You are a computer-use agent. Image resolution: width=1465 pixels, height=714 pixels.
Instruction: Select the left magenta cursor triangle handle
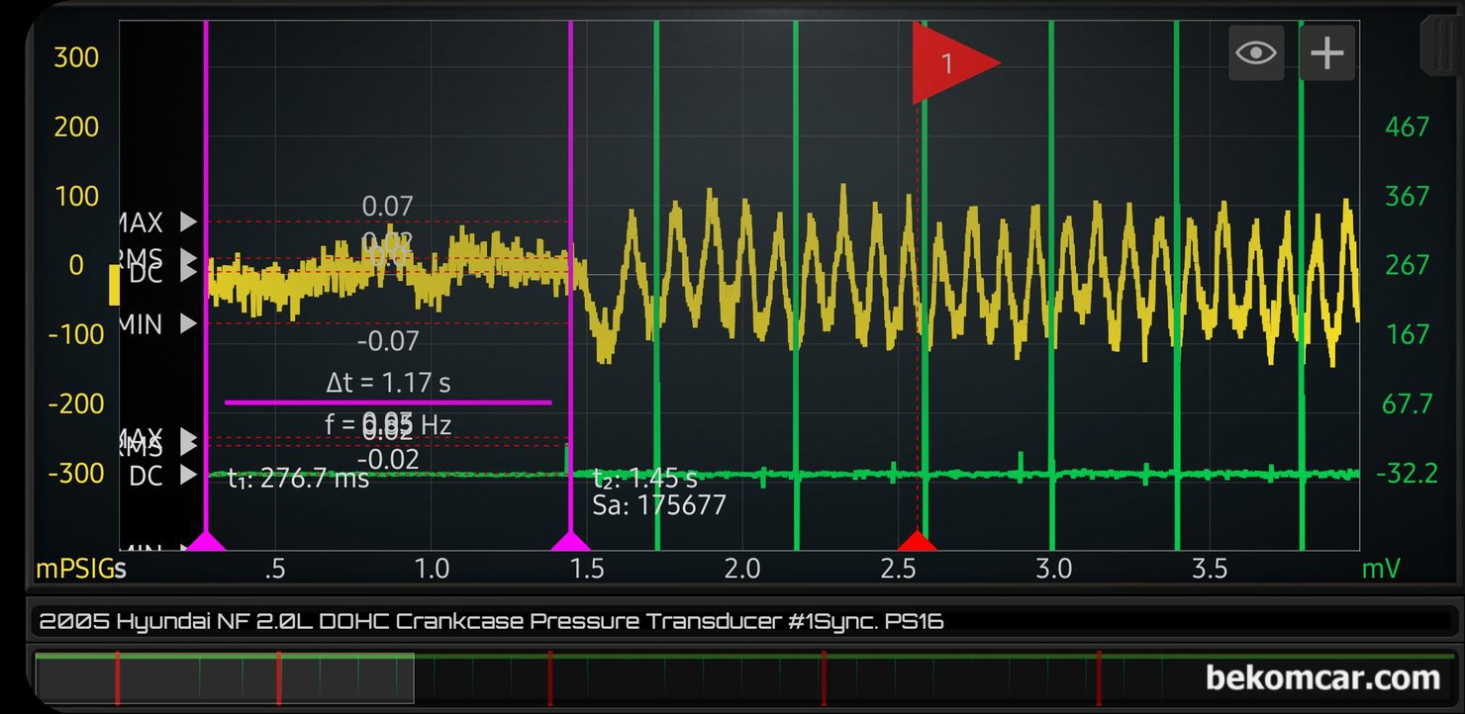point(206,541)
